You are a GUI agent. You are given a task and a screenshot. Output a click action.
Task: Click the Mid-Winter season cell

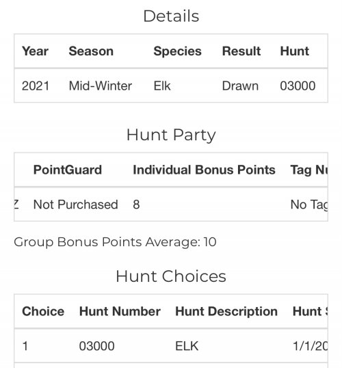tap(101, 86)
